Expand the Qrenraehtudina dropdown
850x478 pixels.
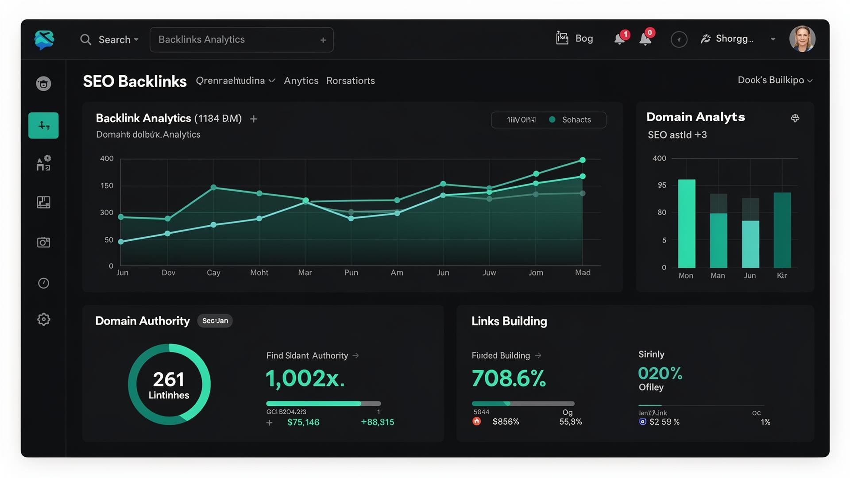tap(236, 81)
